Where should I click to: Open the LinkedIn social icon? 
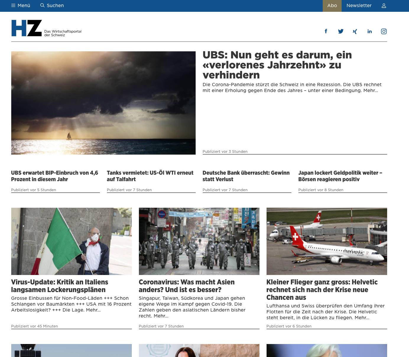click(x=370, y=31)
